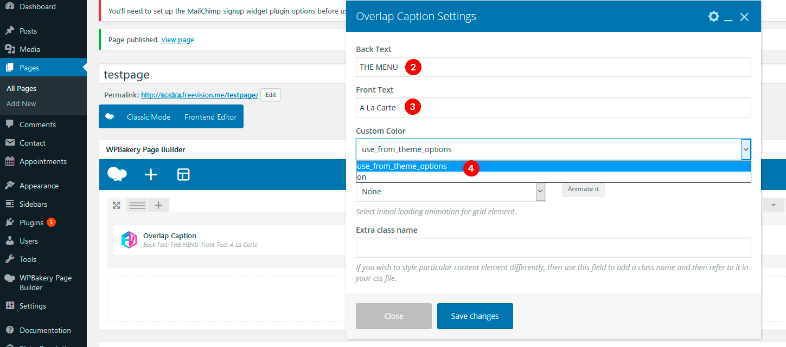786x347 pixels.
Task: Click into the Extra class name field
Action: 553,247
